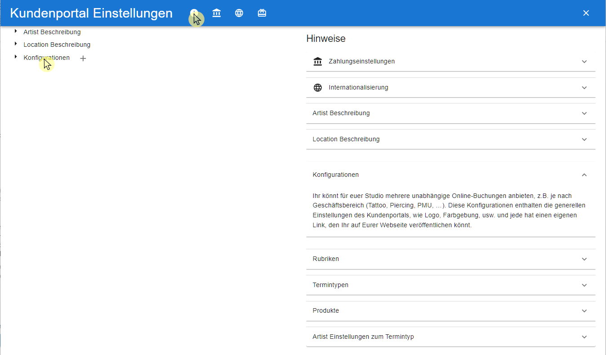
Task: Click Artist Einstellungen zum Termintyp title
Action: click(363, 337)
